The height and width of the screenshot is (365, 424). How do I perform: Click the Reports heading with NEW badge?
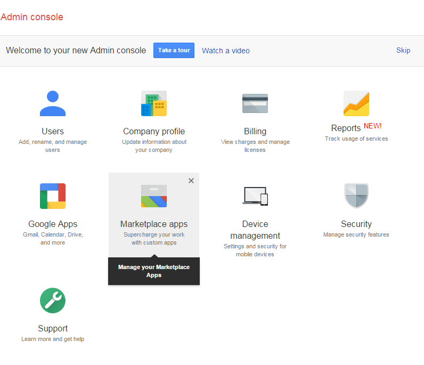[x=356, y=127]
